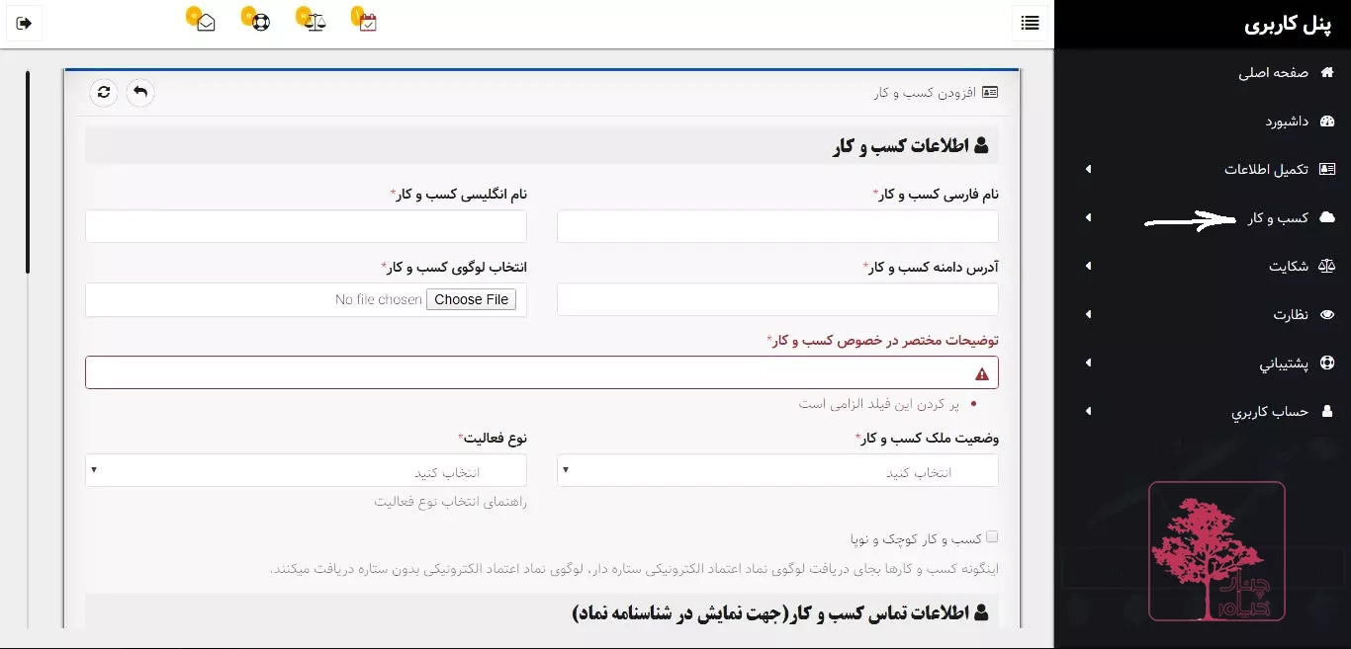
Task: Click the ID card icon beside تکمیل اطلاعات
Action: [x=1327, y=170]
